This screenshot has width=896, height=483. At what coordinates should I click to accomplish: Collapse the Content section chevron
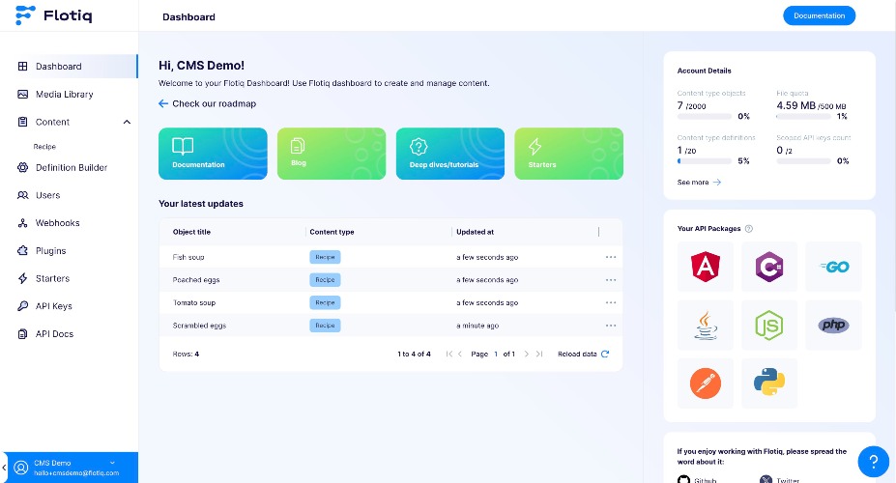(127, 122)
